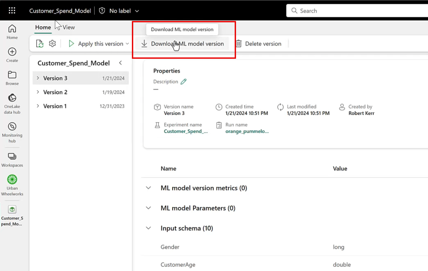Collapse the ML model version metrics section
428x271 pixels.
(x=148, y=188)
